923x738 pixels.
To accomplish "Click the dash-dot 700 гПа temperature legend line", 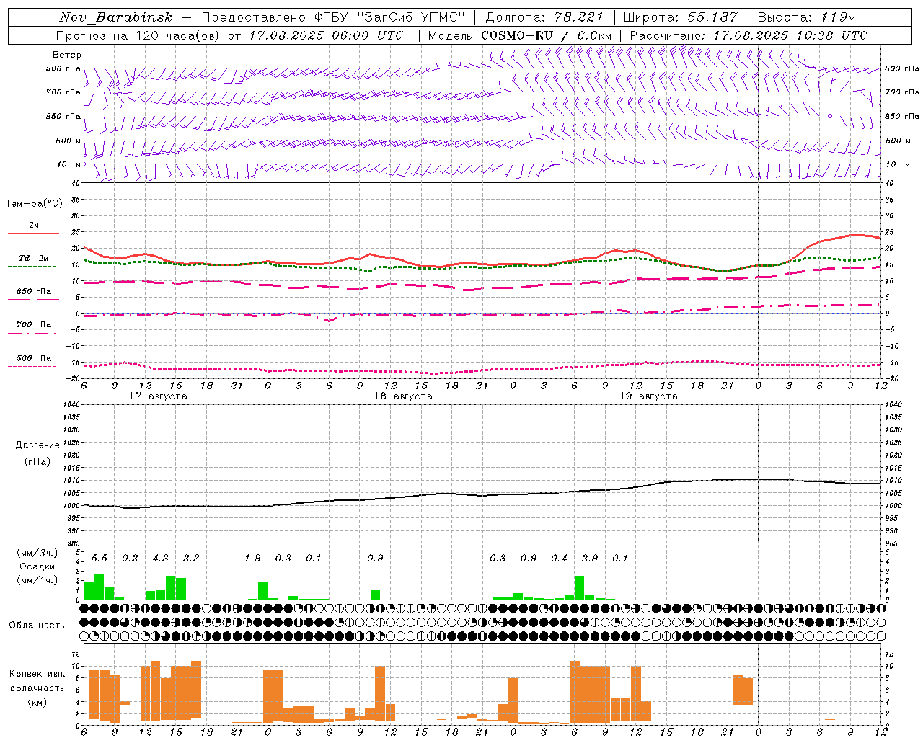I will pyautogui.click(x=32, y=333).
